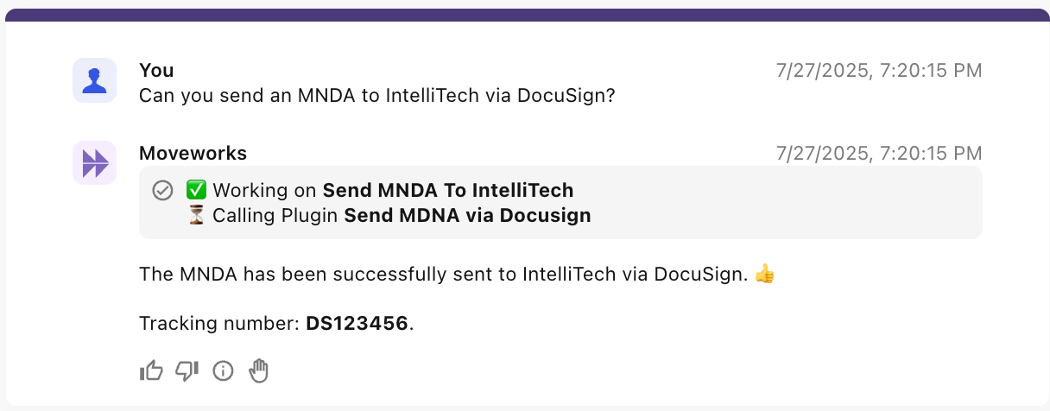The image size is (1050, 411).
Task: Click the timestamp on your message
Action: click(879, 70)
